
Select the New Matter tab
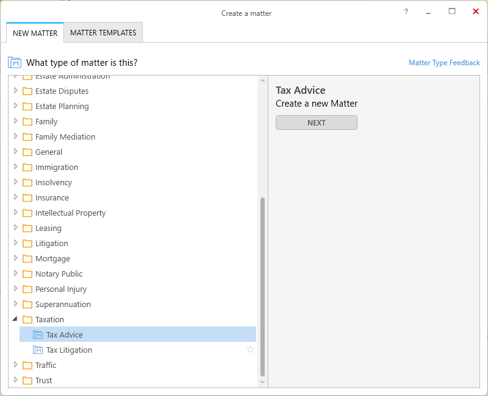point(35,33)
